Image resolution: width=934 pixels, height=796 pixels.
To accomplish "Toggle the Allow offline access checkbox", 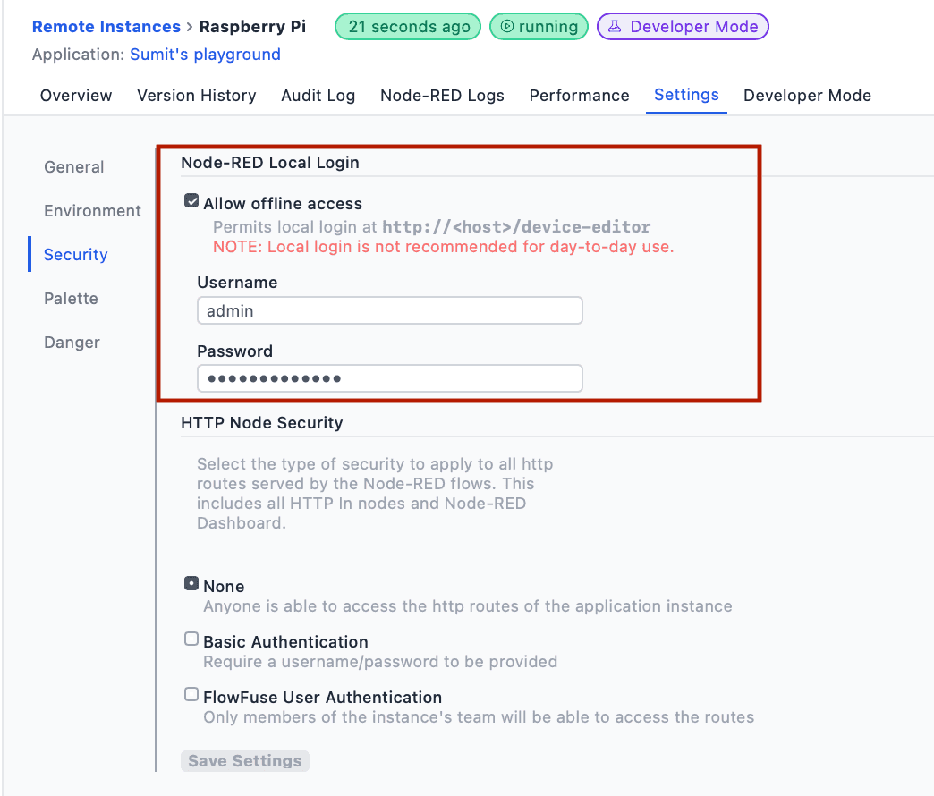I will pos(191,200).
